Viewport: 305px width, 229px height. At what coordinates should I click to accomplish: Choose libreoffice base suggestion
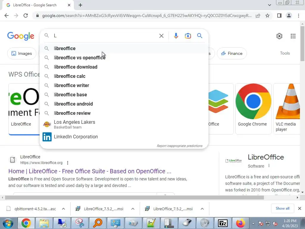124,95
